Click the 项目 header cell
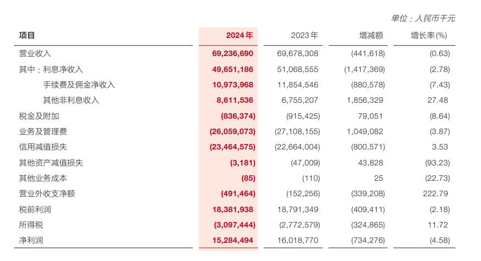Screen dimensions: 481x261 [x=27, y=35]
